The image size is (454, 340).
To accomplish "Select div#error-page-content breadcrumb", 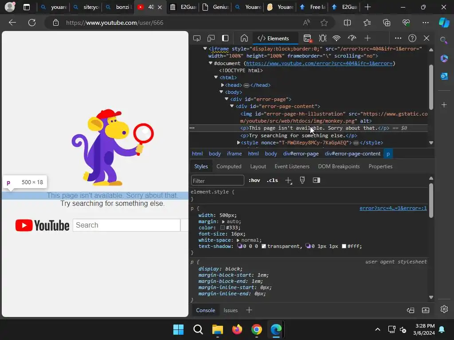I will coord(352,154).
